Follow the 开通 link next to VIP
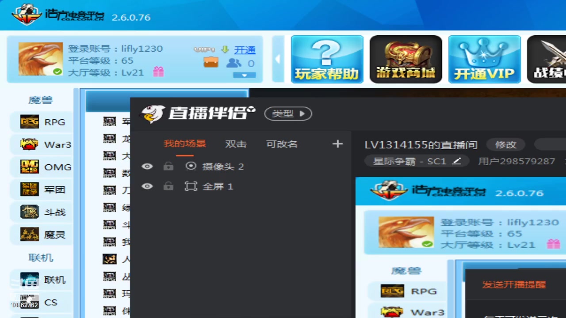 coord(245,50)
